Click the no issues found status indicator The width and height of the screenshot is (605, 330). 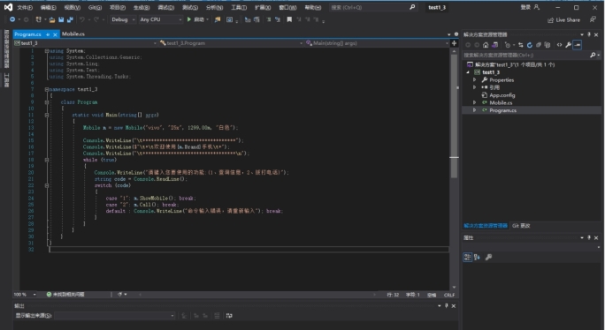tap(65, 295)
